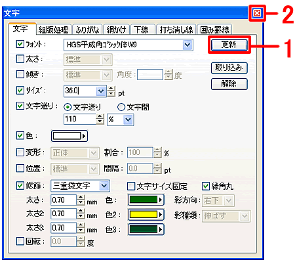Click the yellow 色2 color swatch
This screenshot has width=295, height=264.
click(144, 214)
